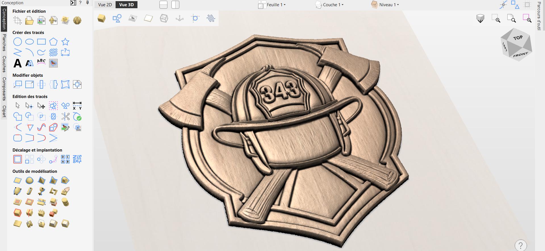Toggle the material block plane display
This screenshot has width=545, height=251.
pyautogui.click(x=148, y=19)
